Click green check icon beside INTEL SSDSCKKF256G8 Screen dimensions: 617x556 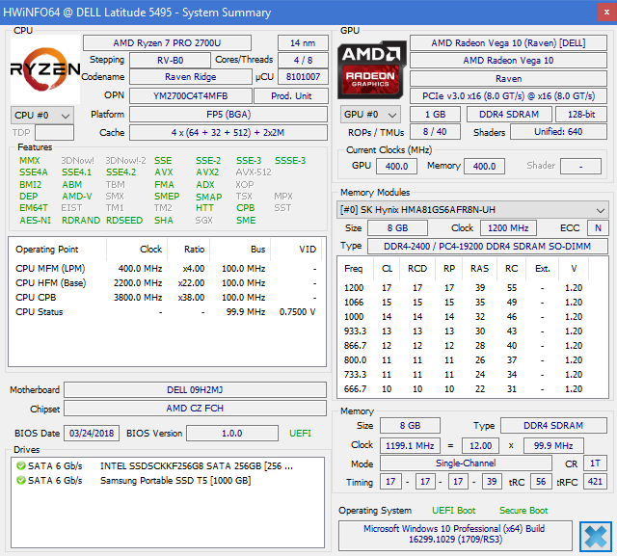21,466
